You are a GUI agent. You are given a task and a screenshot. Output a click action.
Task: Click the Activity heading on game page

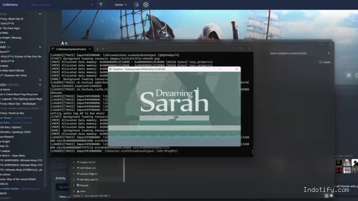coord(61,178)
